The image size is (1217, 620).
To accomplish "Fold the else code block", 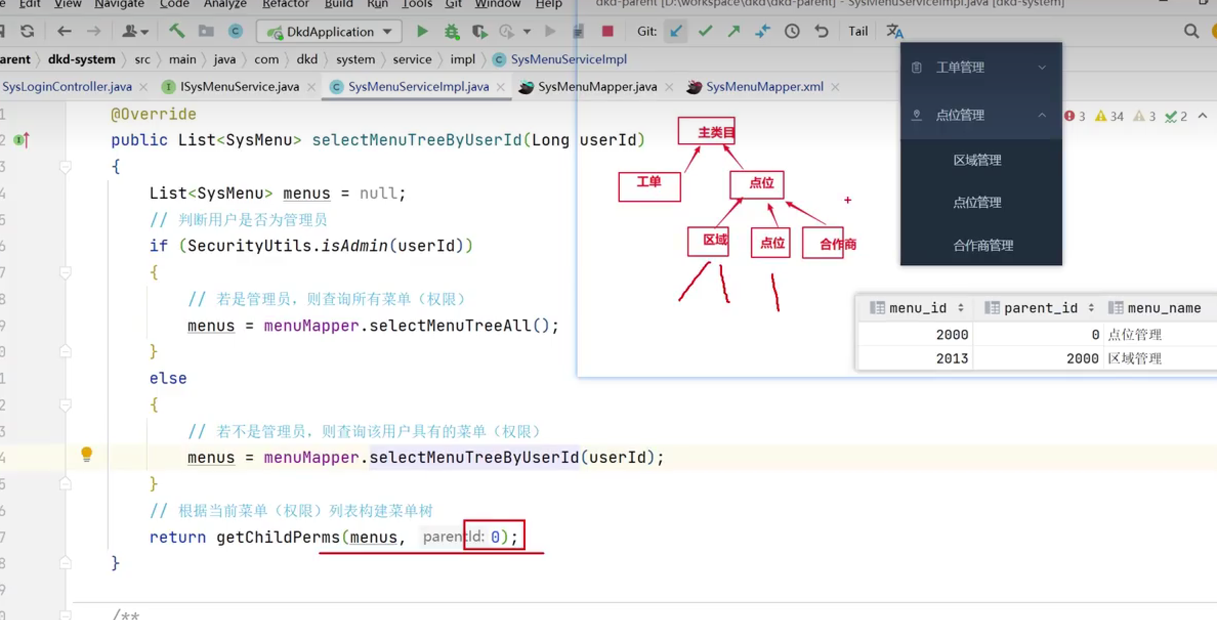I will click(65, 405).
